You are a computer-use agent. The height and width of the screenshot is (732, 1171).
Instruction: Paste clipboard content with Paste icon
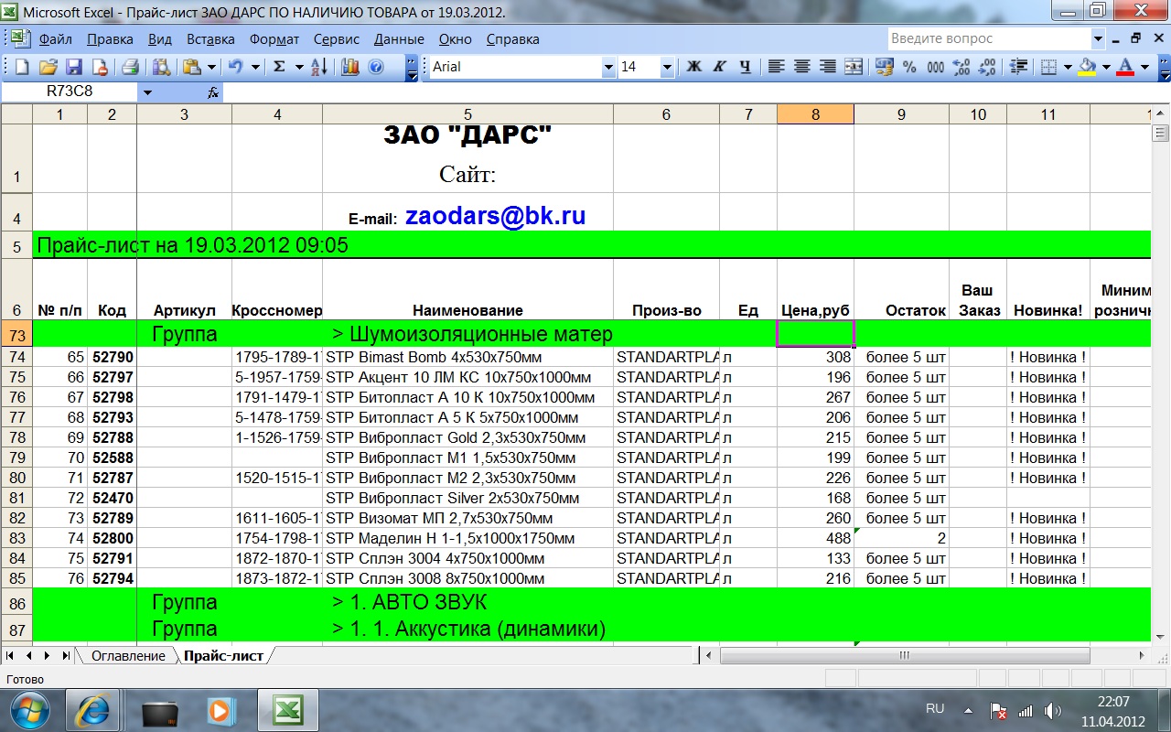pyautogui.click(x=192, y=67)
